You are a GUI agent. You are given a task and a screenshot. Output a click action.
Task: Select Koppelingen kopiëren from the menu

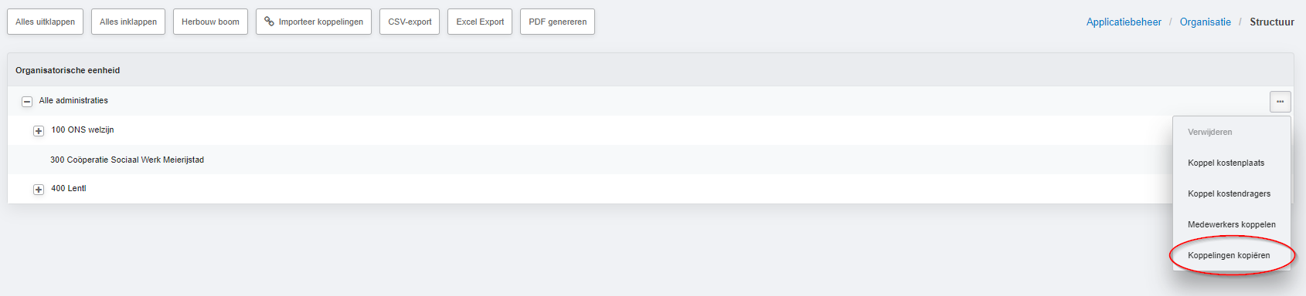1229,255
